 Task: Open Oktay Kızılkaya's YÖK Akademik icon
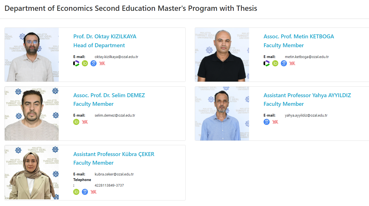click(x=102, y=63)
